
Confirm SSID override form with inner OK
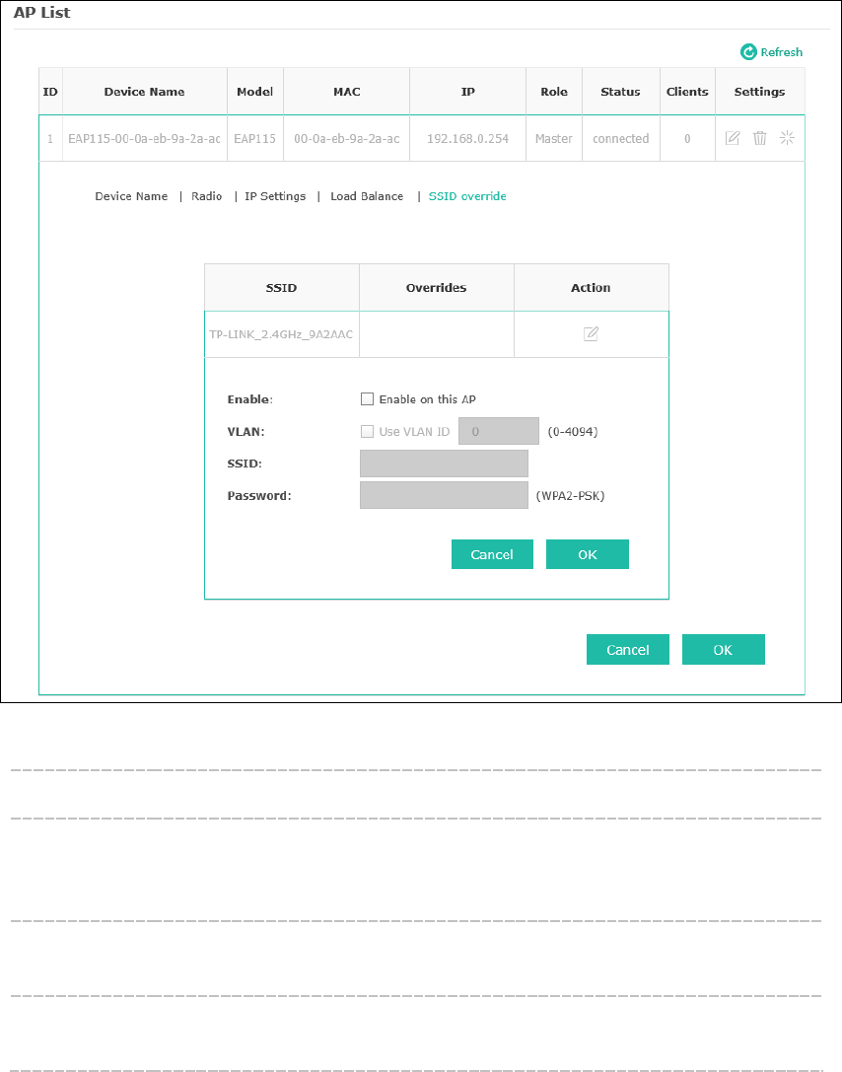click(x=587, y=554)
